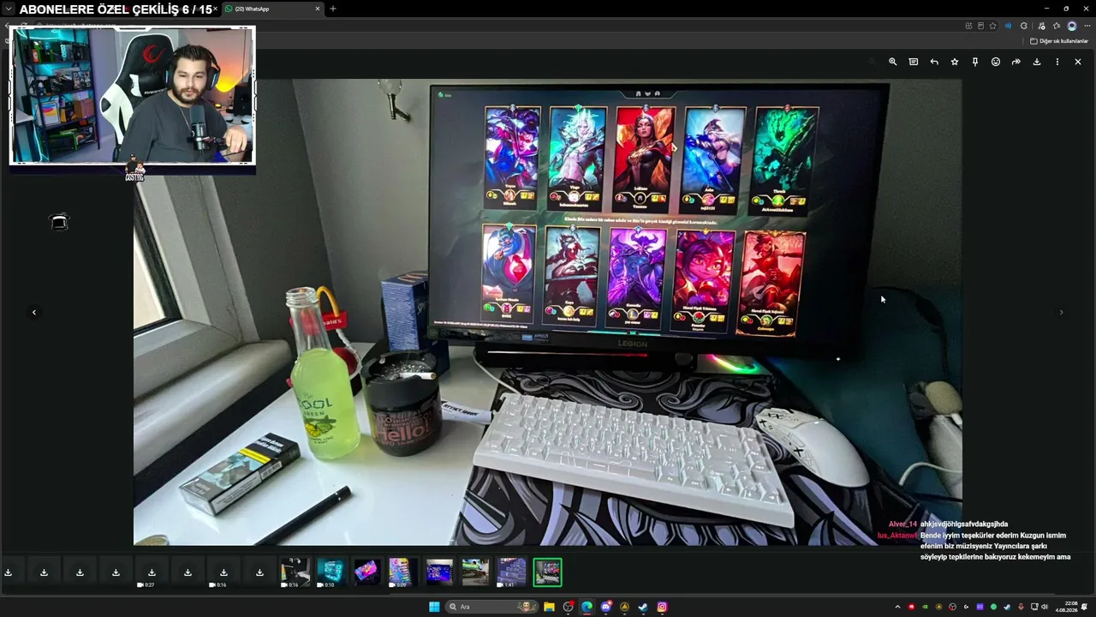Image resolution: width=1096 pixels, height=617 pixels.
Task: Download the image from the viewer toolbar
Action: pyautogui.click(x=1037, y=62)
